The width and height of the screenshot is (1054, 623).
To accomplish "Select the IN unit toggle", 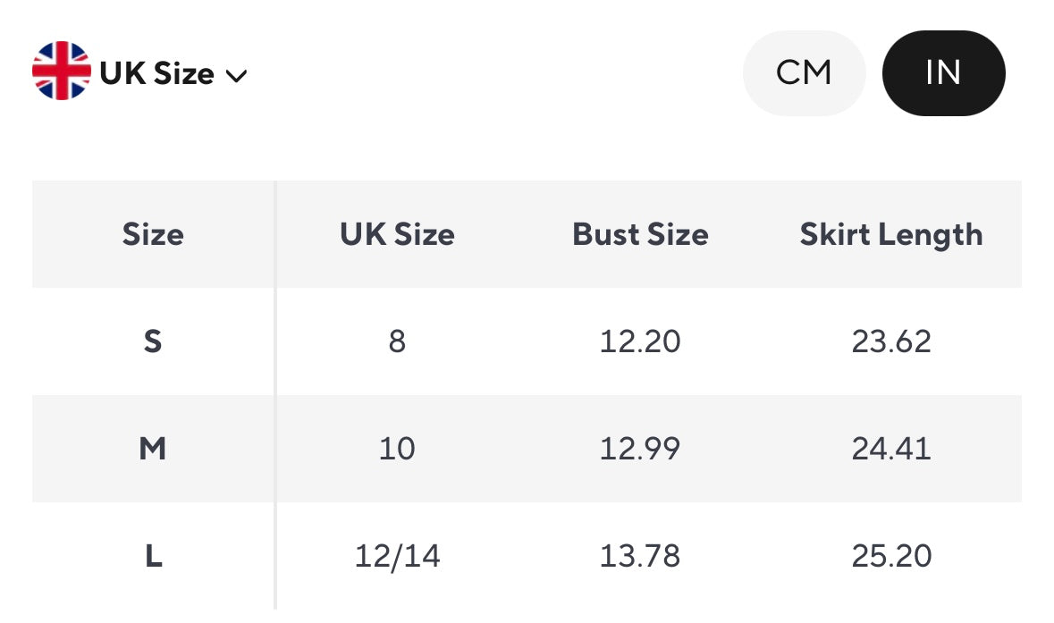I will [x=943, y=73].
